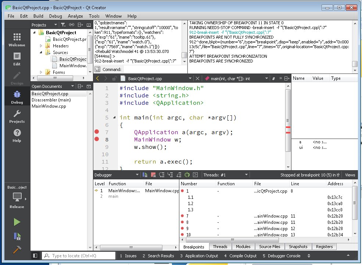This screenshot has height=265, width=362.
Task: Click the Step Over icon
Action: [x=162, y=175]
